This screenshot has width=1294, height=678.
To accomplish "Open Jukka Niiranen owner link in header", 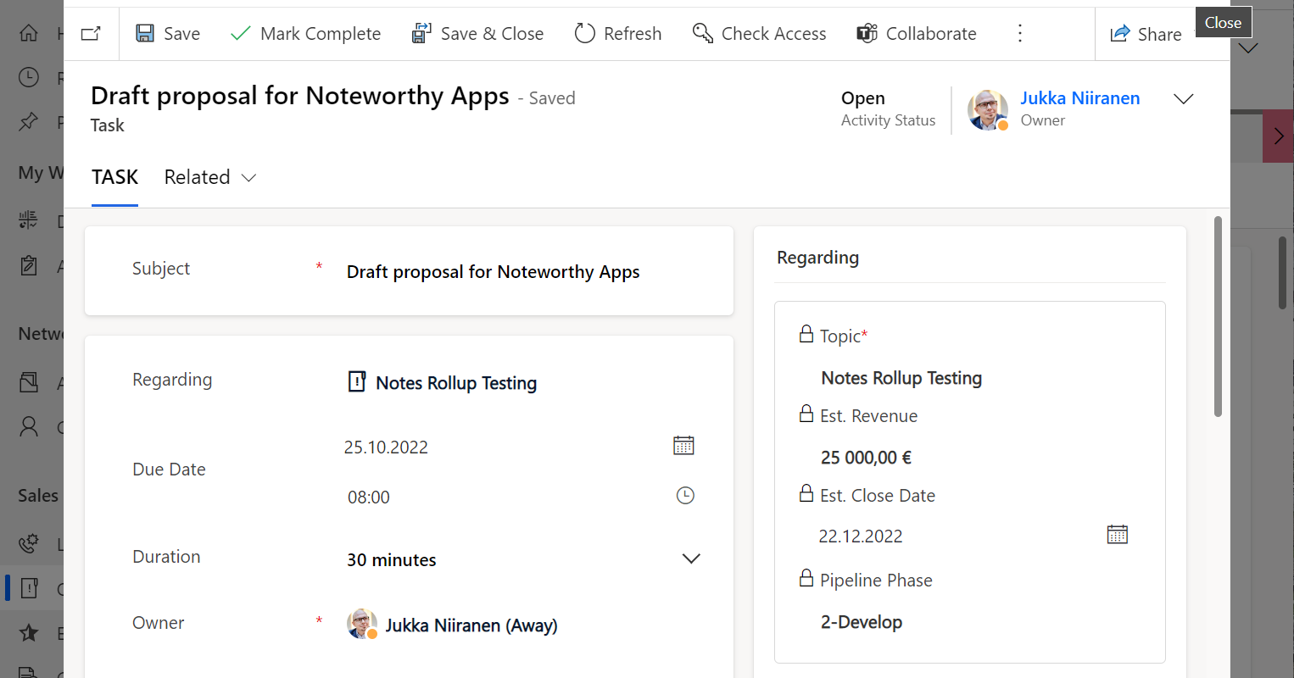I will [x=1079, y=98].
